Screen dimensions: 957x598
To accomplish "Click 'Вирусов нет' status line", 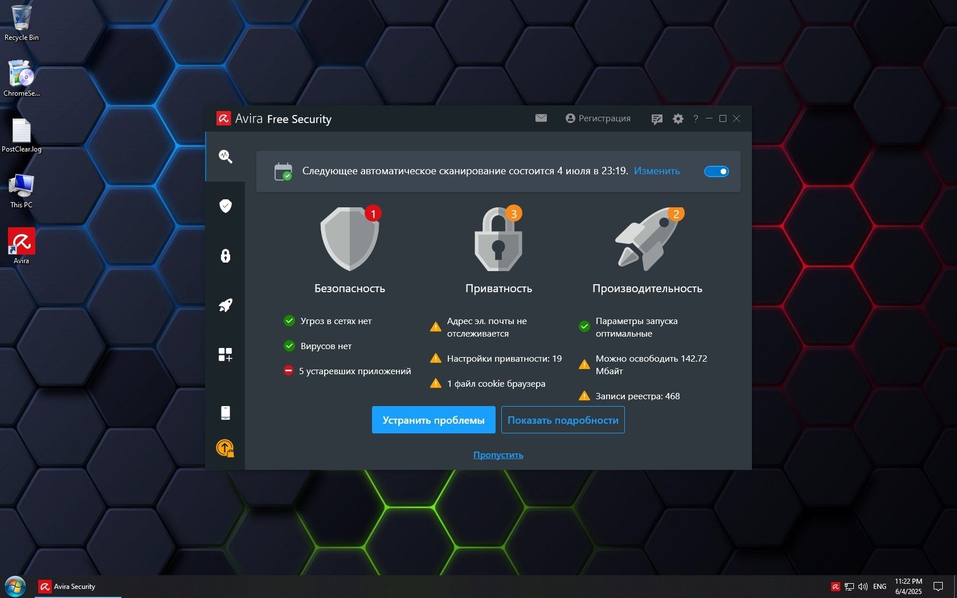I will coord(318,346).
